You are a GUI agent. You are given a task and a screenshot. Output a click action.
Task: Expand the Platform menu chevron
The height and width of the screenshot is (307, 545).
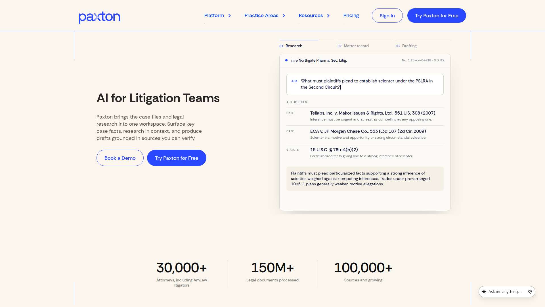(229, 16)
